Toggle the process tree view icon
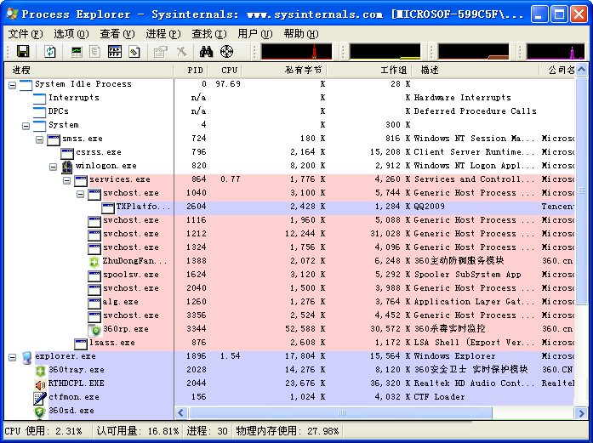The height and width of the screenshot is (443, 593). click(95, 52)
